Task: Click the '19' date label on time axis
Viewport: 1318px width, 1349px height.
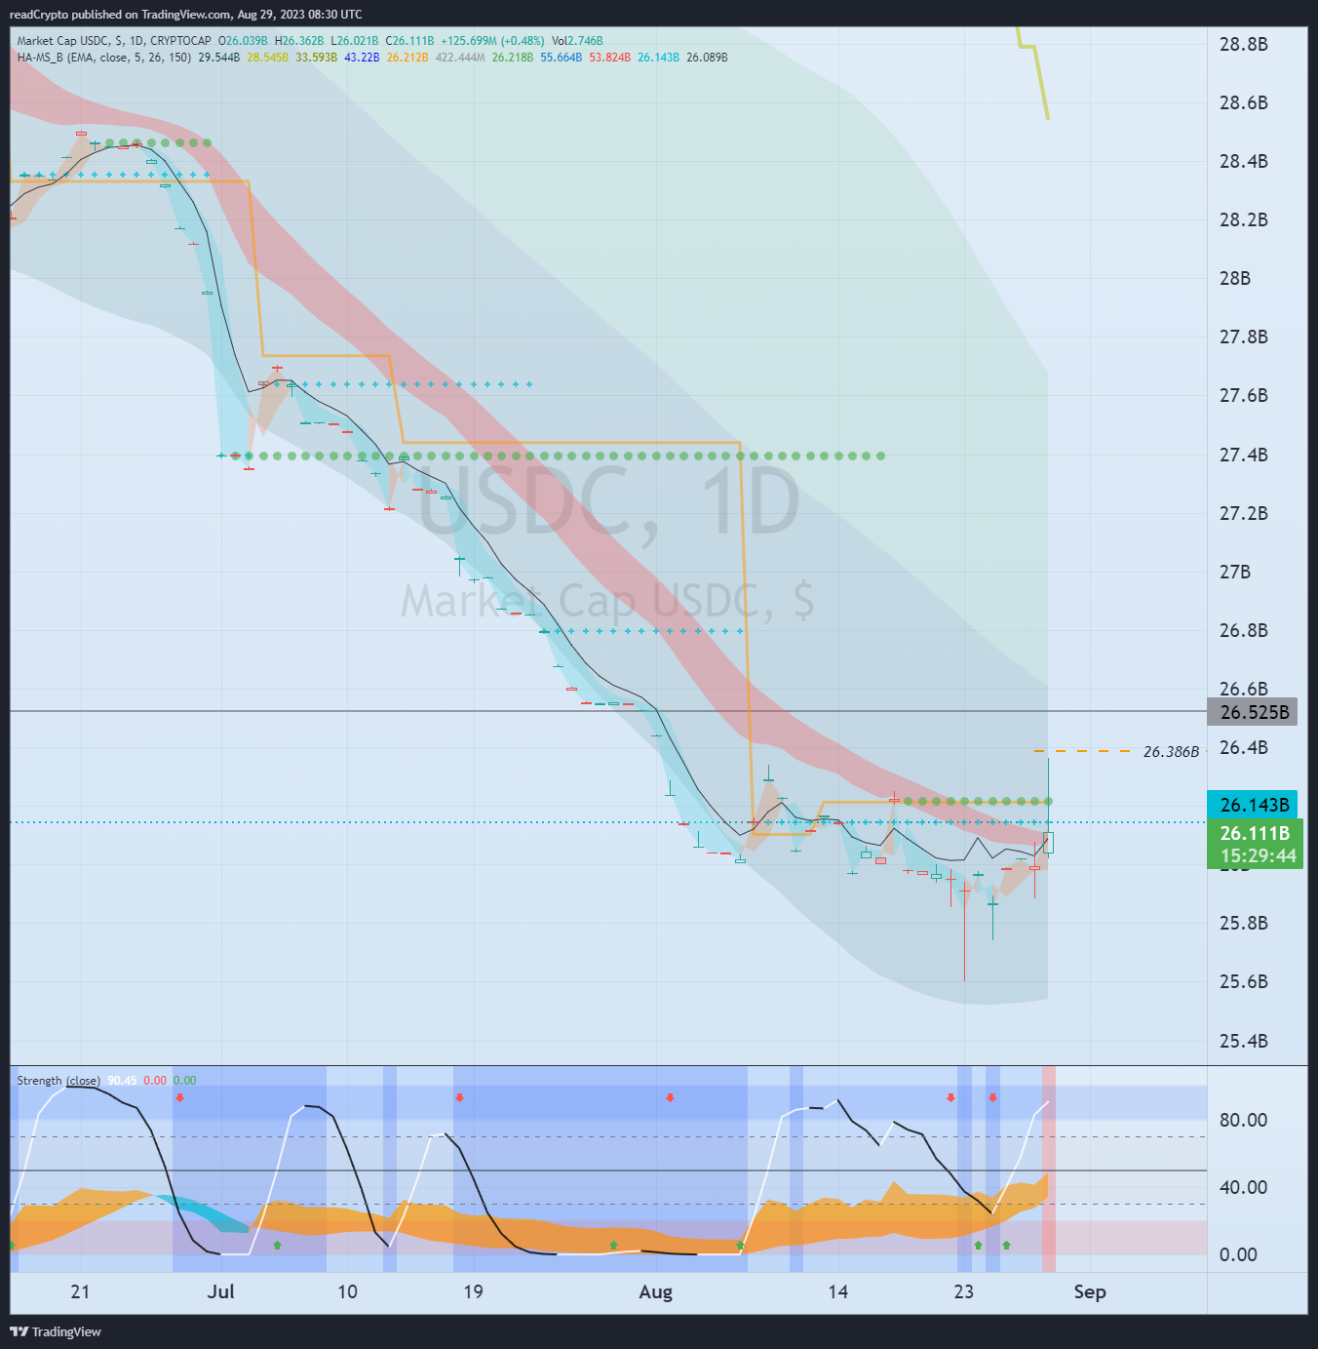Action: (473, 1291)
